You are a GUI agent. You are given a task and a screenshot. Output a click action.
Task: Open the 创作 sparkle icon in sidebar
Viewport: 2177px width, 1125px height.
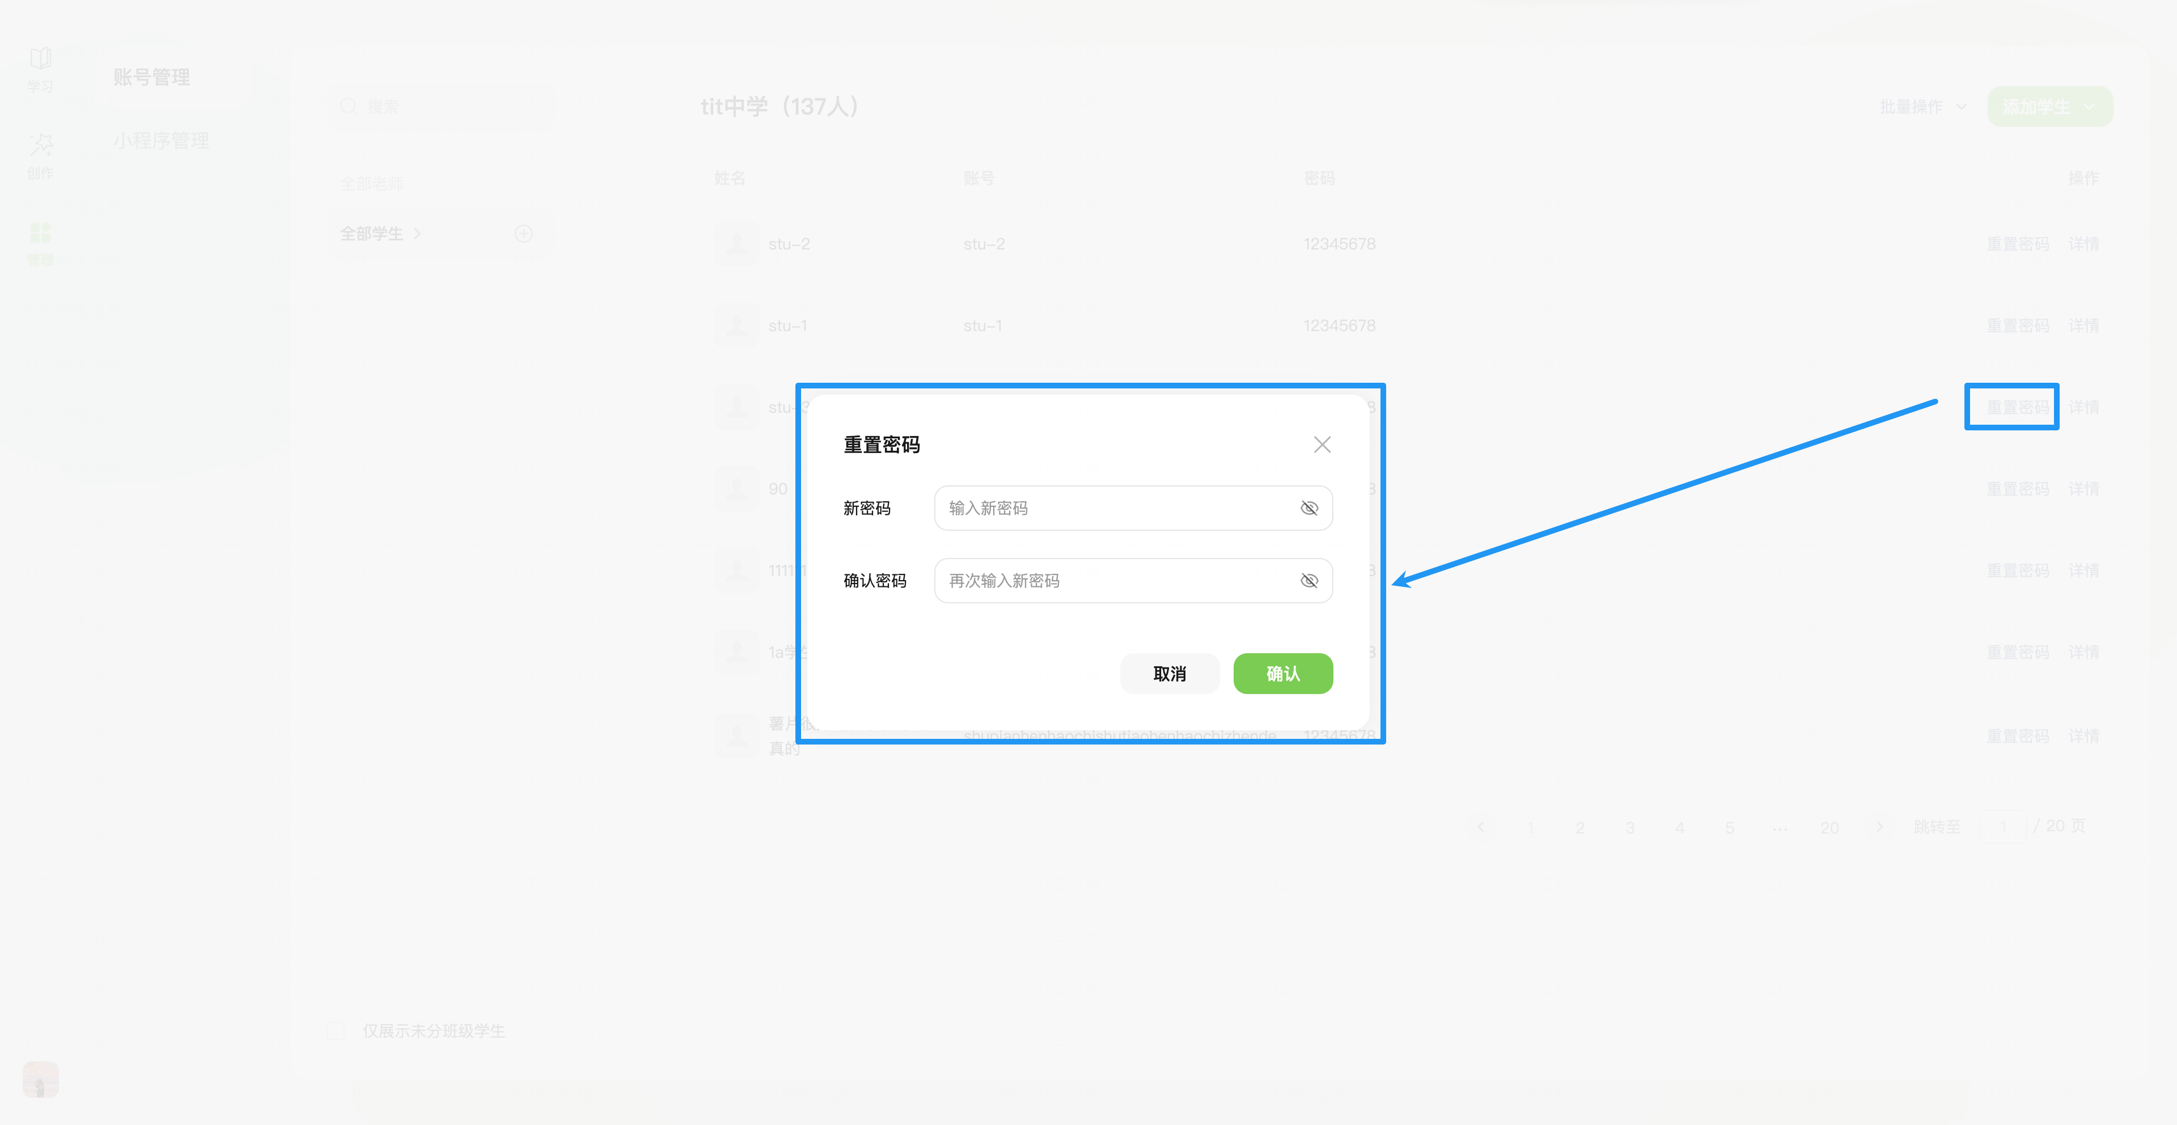[40, 145]
